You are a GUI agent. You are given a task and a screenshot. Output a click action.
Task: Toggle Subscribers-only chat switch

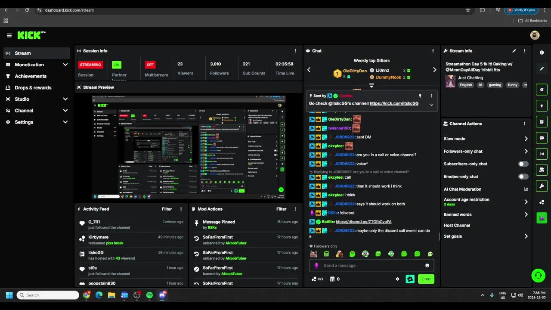(523, 164)
